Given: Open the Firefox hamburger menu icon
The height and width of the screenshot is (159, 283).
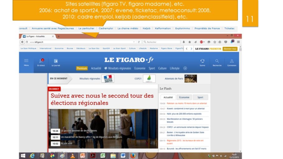Looking at the screenshot, I should tap(239, 42).
